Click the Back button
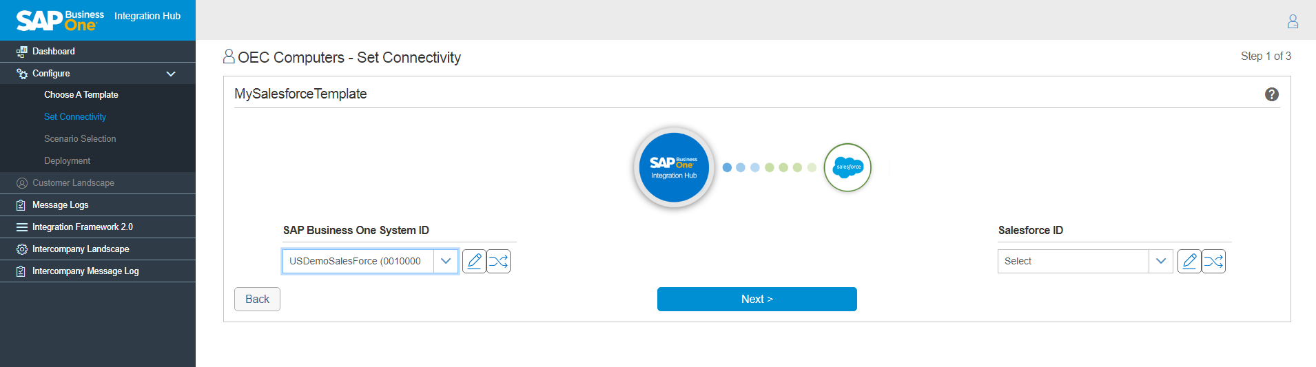This screenshot has height=367, width=1316. (x=257, y=300)
